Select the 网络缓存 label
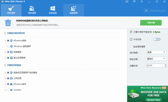Viewport: 168px width, 102px height. (x=17, y=52)
